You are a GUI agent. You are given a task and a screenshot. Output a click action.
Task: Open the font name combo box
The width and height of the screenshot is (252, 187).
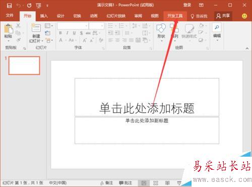73,26
